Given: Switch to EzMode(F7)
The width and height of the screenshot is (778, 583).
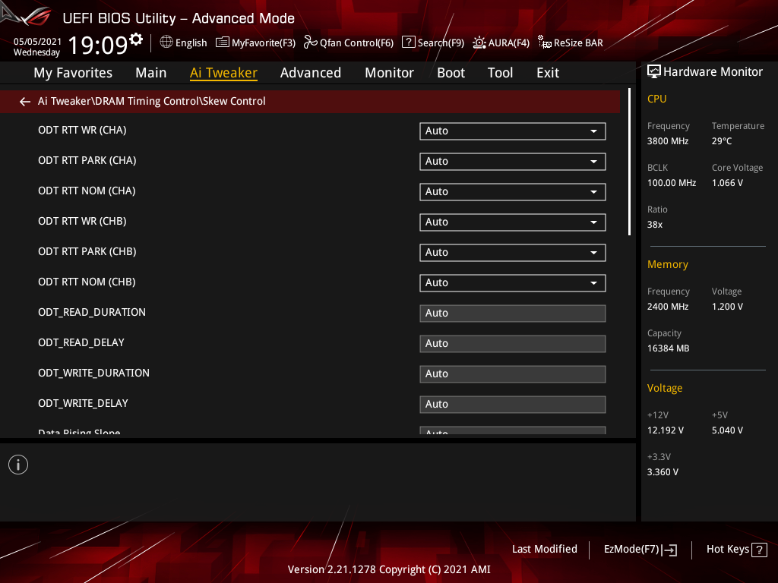Looking at the screenshot, I should pos(640,550).
